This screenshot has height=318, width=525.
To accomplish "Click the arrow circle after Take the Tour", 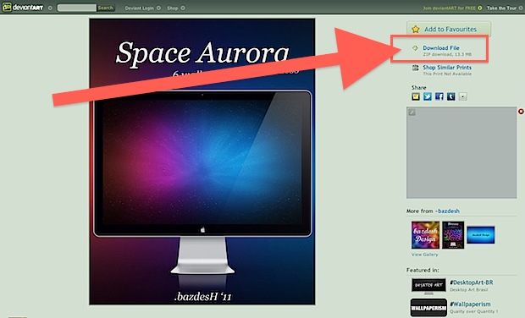I will pos(521,8).
